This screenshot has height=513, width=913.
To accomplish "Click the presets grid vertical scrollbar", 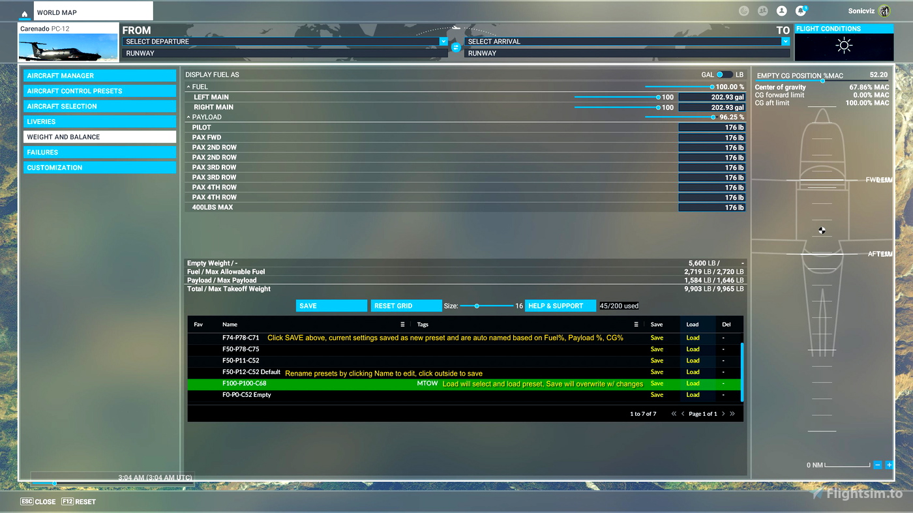I will point(742,372).
